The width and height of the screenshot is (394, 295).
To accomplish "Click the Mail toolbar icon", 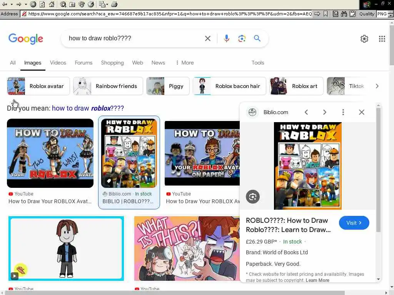I will [102, 4].
